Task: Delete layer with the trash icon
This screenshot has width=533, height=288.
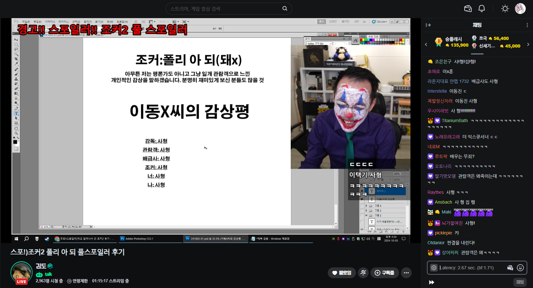Action: click(x=404, y=232)
